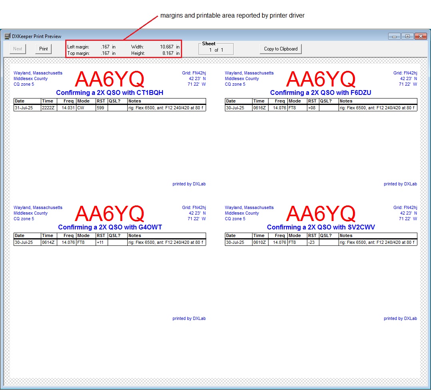Click RST cell 599
The height and width of the screenshot is (390, 431).
(102, 108)
